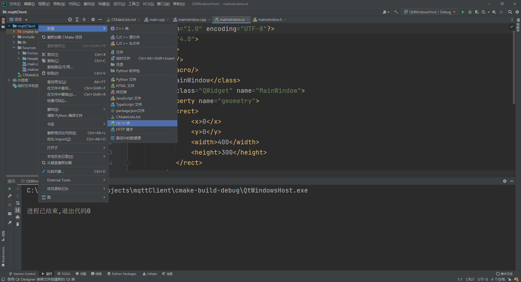Viewport: 521px width, 282px height.
Task: Toggle the pin tab icon in run panel
Action: (10, 223)
